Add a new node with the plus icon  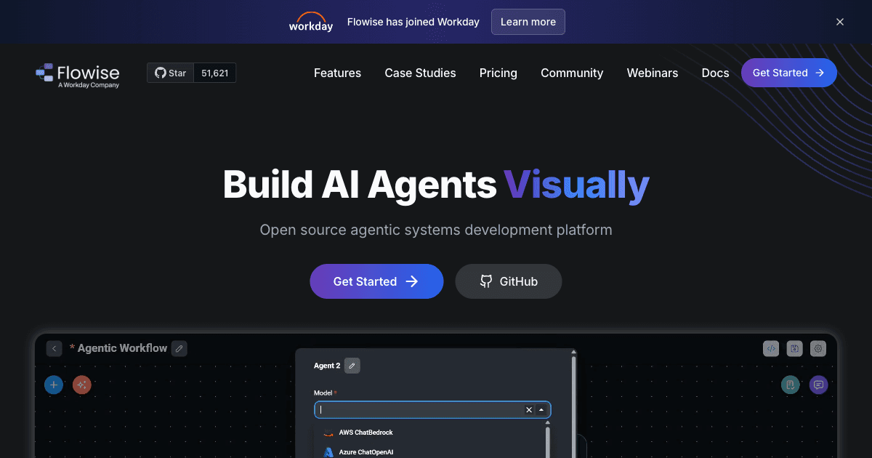(x=54, y=385)
